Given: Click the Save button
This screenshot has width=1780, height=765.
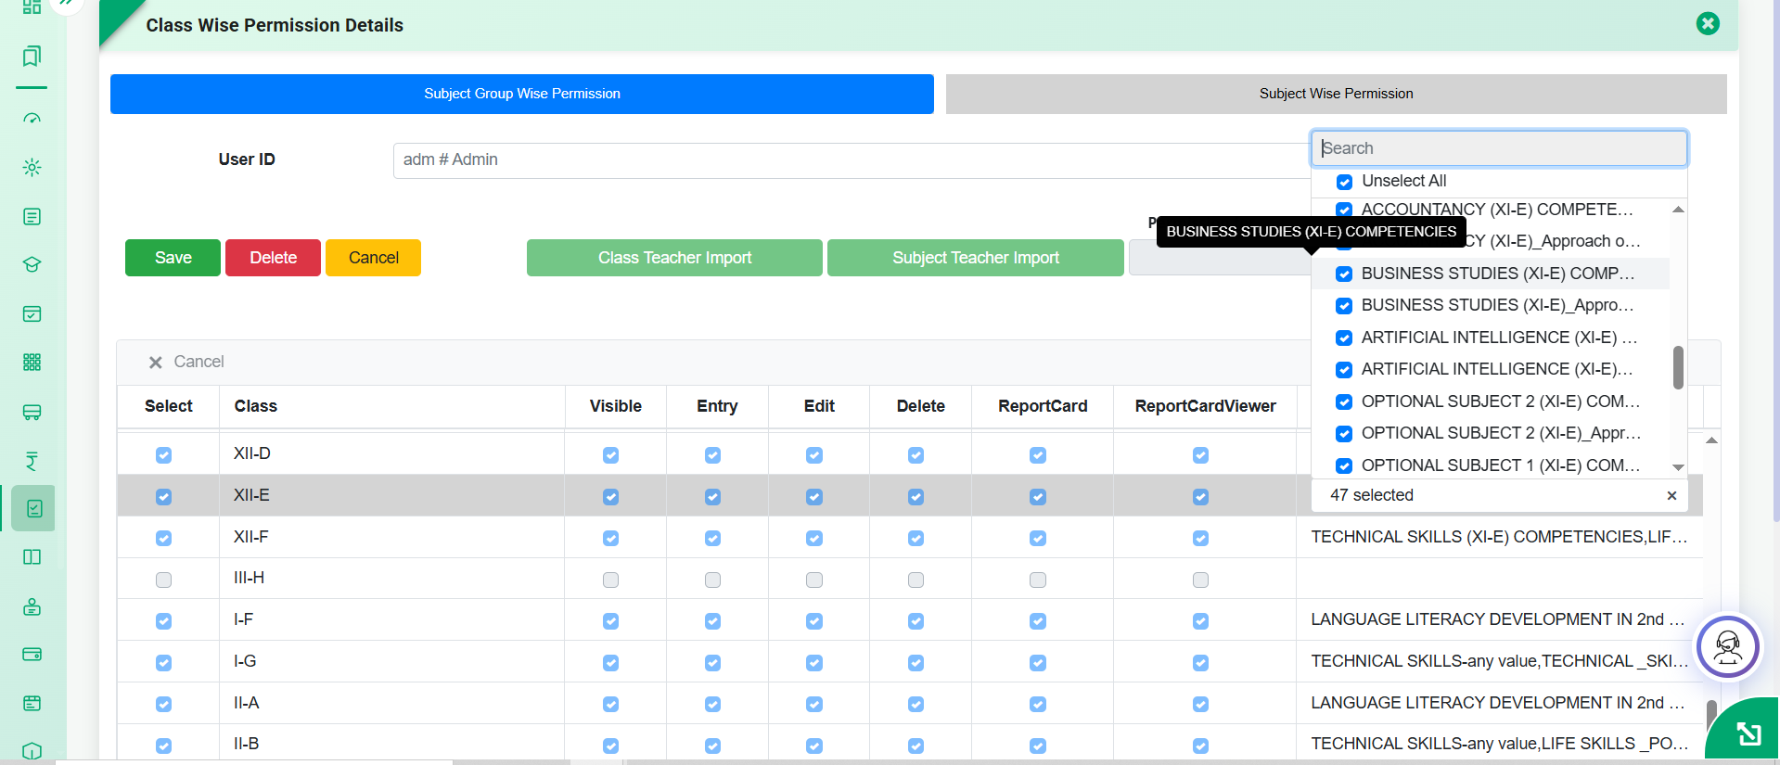Looking at the screenshot, I should click(173, 258).
